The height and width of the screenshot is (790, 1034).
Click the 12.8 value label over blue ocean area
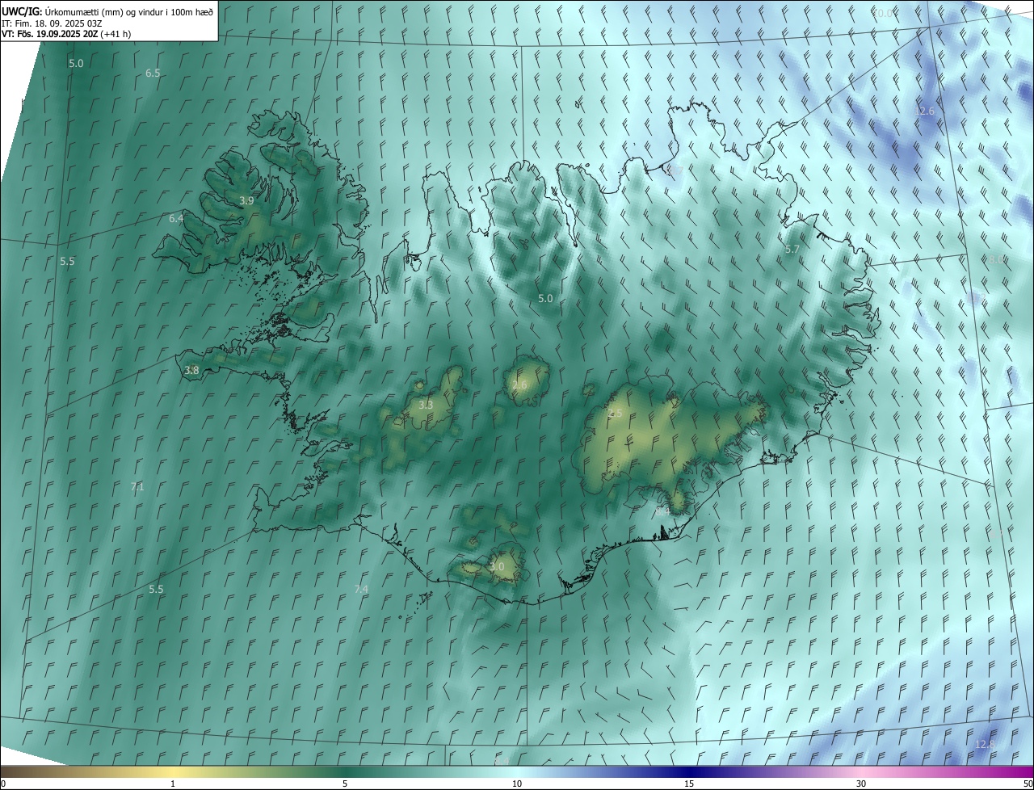point(986,745)
